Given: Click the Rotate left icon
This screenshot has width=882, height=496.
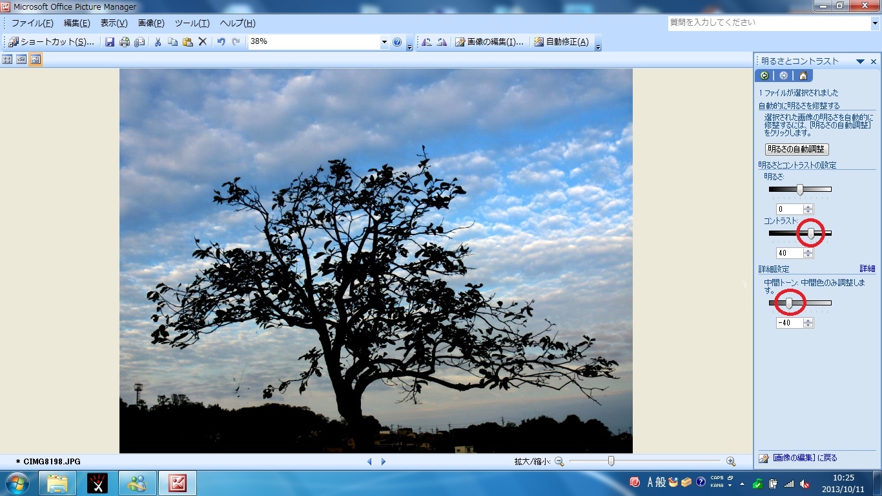Looking at the screenshot, I should 427,42.
